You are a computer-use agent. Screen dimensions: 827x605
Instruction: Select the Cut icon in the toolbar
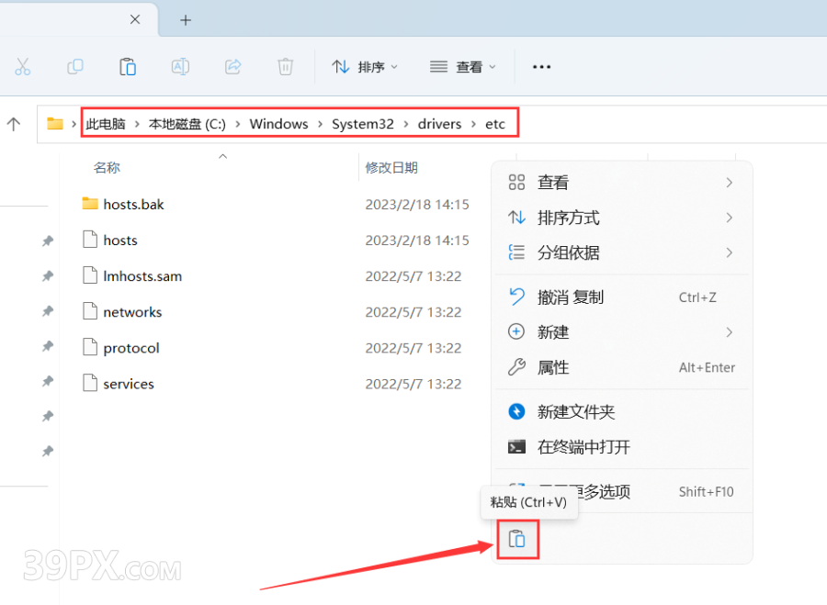23,66
